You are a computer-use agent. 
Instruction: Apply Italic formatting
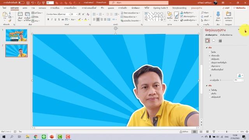[52, 19]
